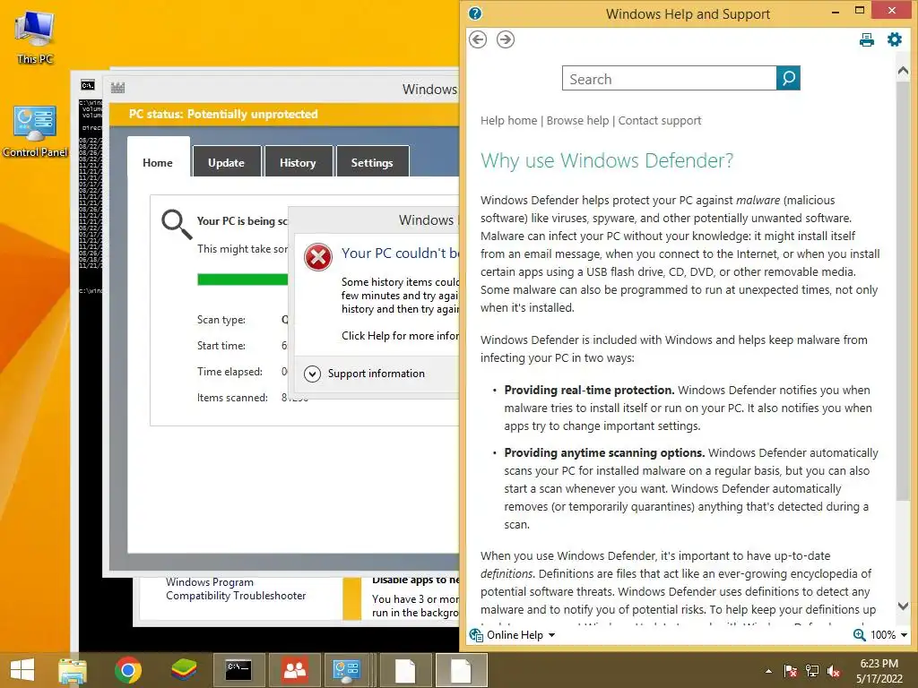Viewport: 918px width, 688px height.
Task: Click the zoom magnifier icon in Help status bar
Action: coord(860,635)
